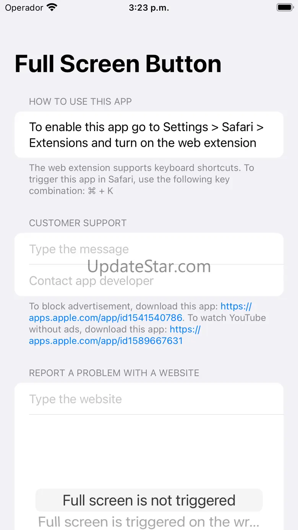The height and width of the screenshot is (530, 298).
Task: Select the Settings > Safari > Extensions instruction cell
Action: [x=149, y=135]
